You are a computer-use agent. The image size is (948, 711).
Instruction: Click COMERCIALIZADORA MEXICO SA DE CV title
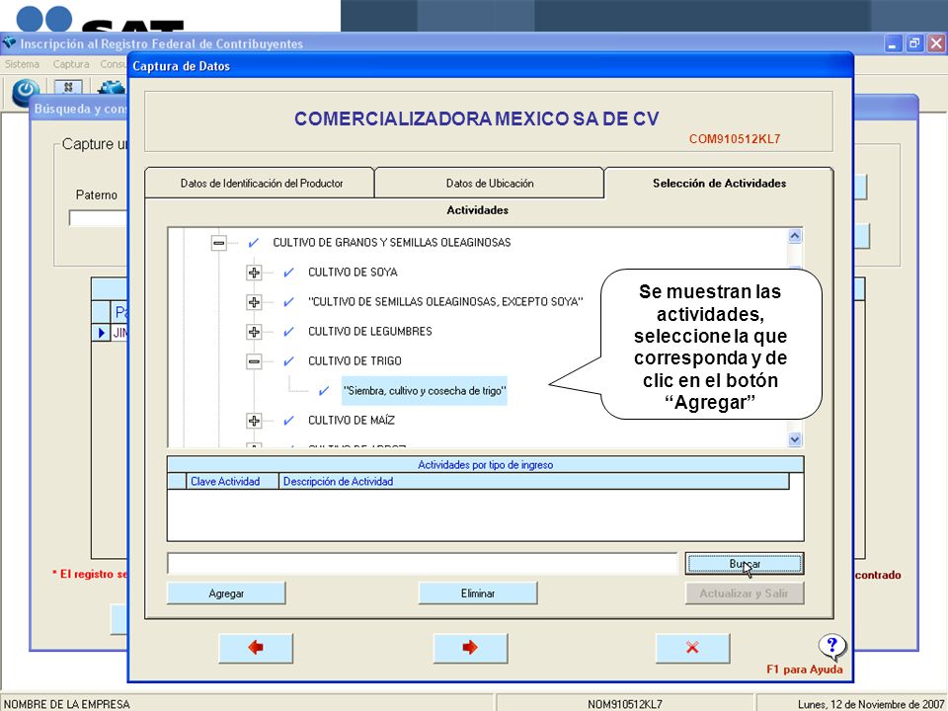tap(476, 118)
